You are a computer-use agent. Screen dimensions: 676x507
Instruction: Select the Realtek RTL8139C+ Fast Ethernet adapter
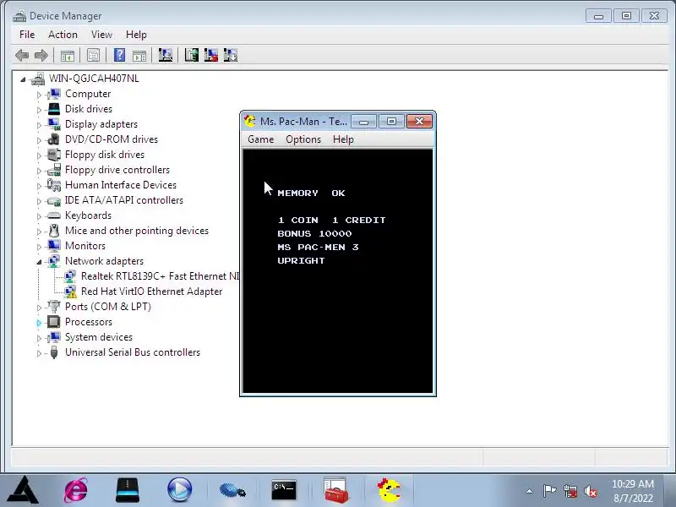point(160,276)
